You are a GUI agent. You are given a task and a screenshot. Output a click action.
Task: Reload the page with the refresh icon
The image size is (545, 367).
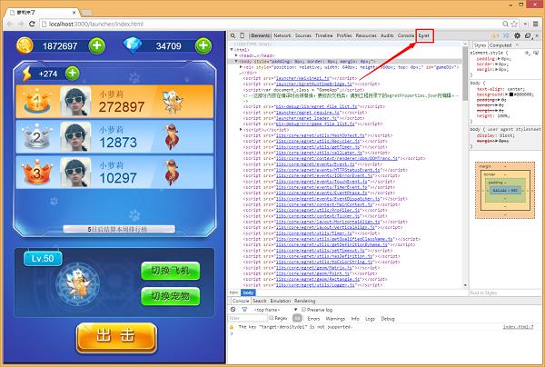pos(32,24)
